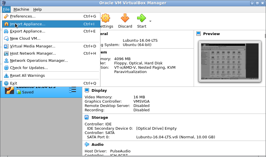Open the VM tools list menu button
Screen dimensions: 266x157
73,89
